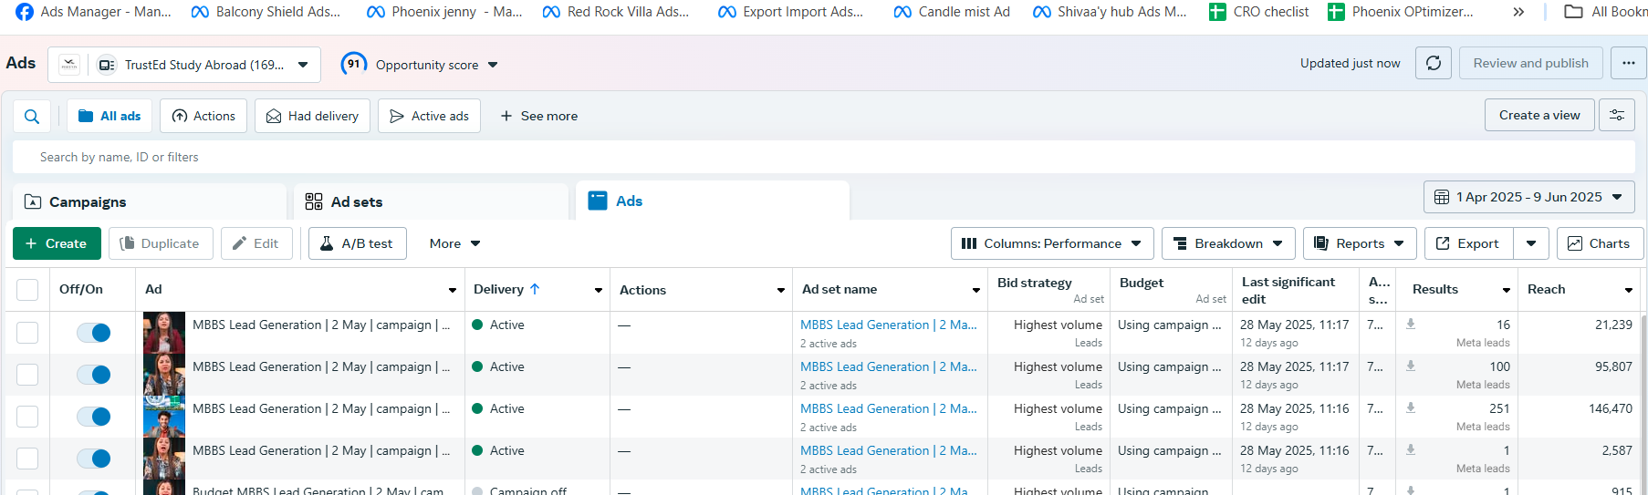Viewport: 1648px width, 495px height.
Task: Click the download icon in the 16 results row
Action: [x=1411, y=324]
